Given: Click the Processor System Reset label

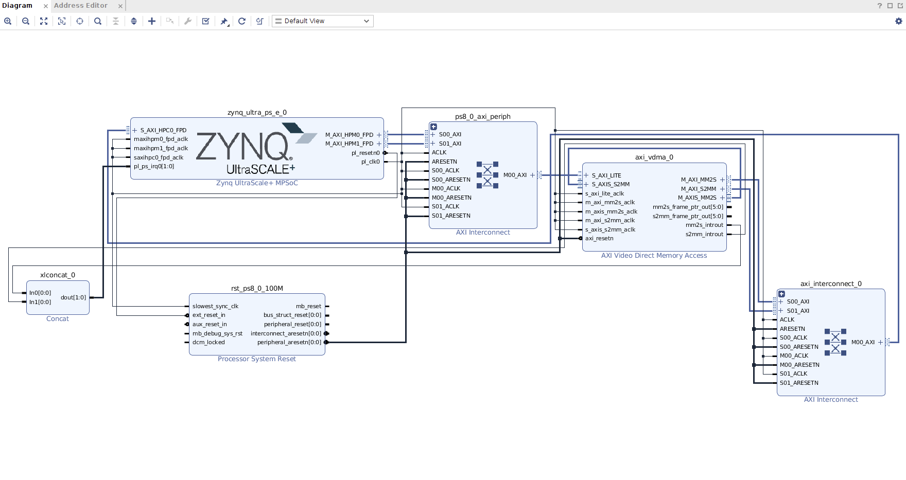Looking at the screenshot, I should pos(257,359).
